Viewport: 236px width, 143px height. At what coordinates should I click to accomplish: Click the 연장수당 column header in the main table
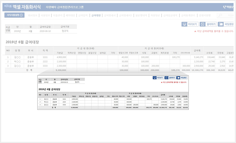coord(82,53)
